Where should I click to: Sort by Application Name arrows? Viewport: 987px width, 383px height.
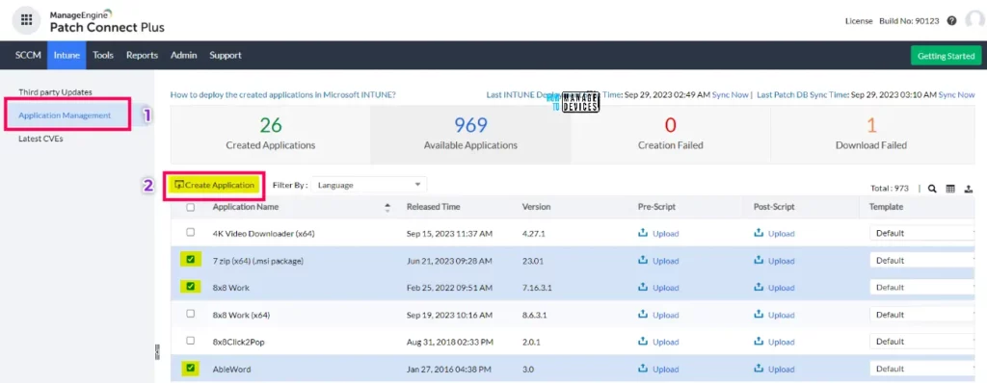point(387,207)
